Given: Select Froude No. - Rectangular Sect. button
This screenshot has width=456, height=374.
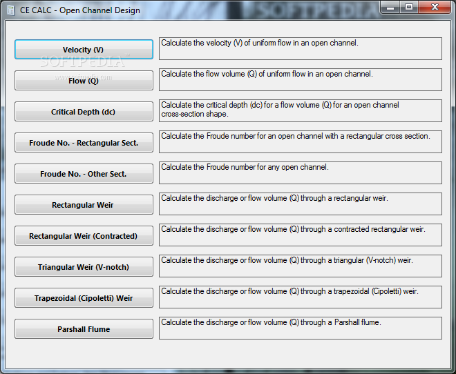Looking at the screenshot, I should tap(84, 143).
